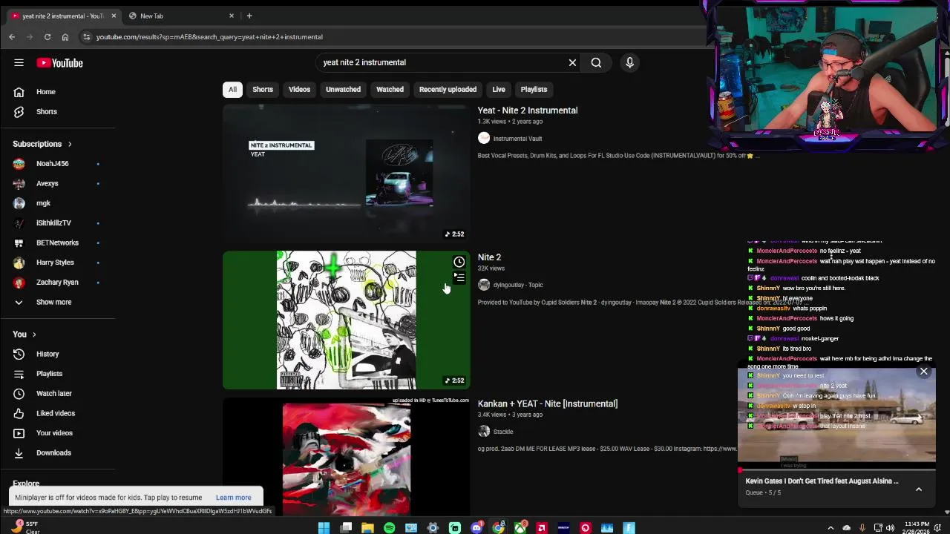Open a new browser tab with the plus icon
Screen dimensions: 950x534
tap(249, 16)
